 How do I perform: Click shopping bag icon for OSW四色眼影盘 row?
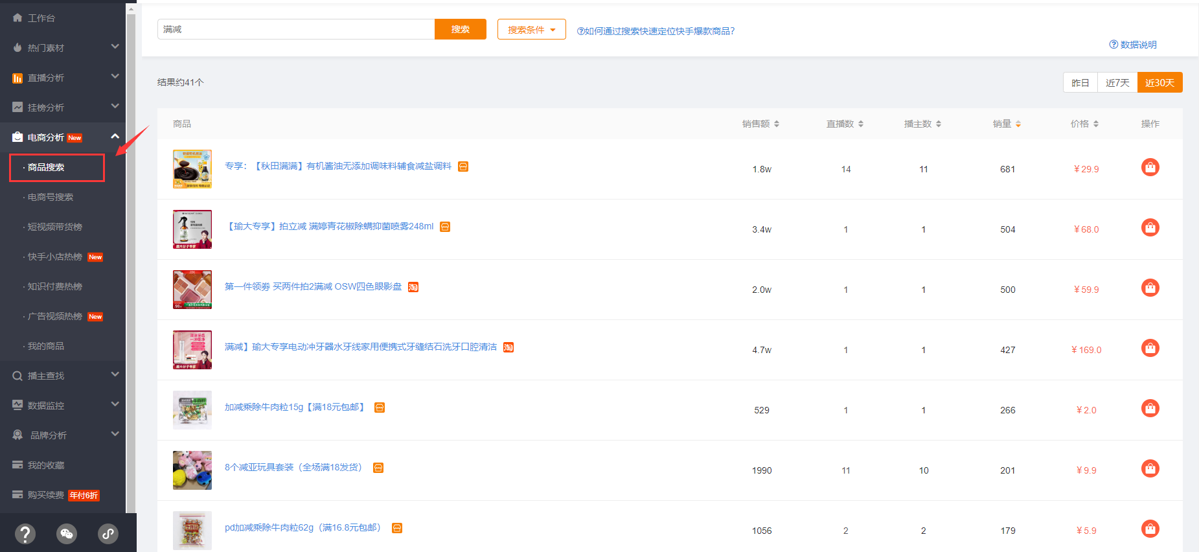pos(1150,288)
